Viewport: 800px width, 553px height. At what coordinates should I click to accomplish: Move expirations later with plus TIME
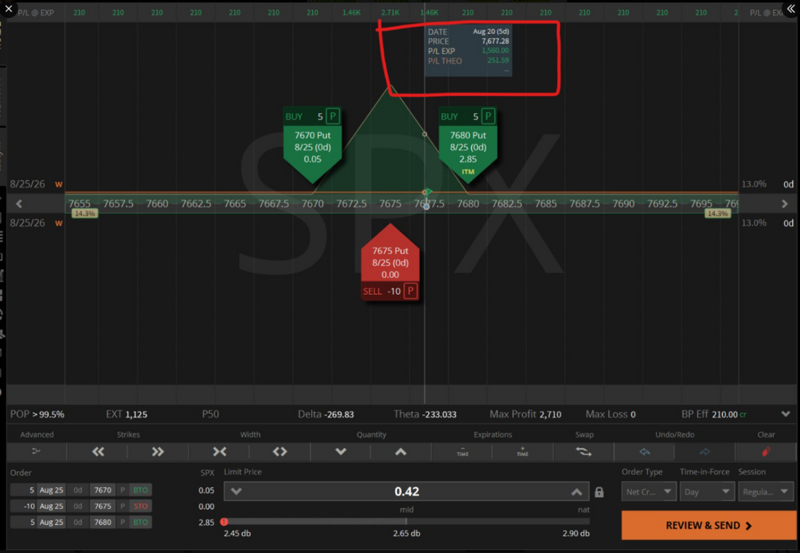(522, 451)
